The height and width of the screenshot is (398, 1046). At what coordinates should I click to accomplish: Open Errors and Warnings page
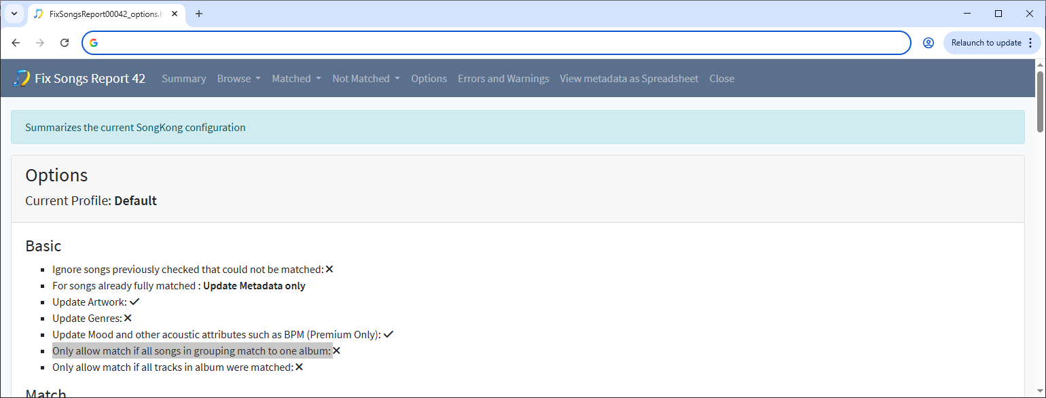point(503,79)
